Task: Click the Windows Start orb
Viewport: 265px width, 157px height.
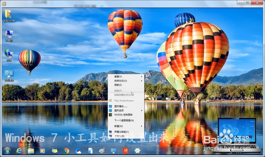Action: pyautogui.click(x=7, y=151)
